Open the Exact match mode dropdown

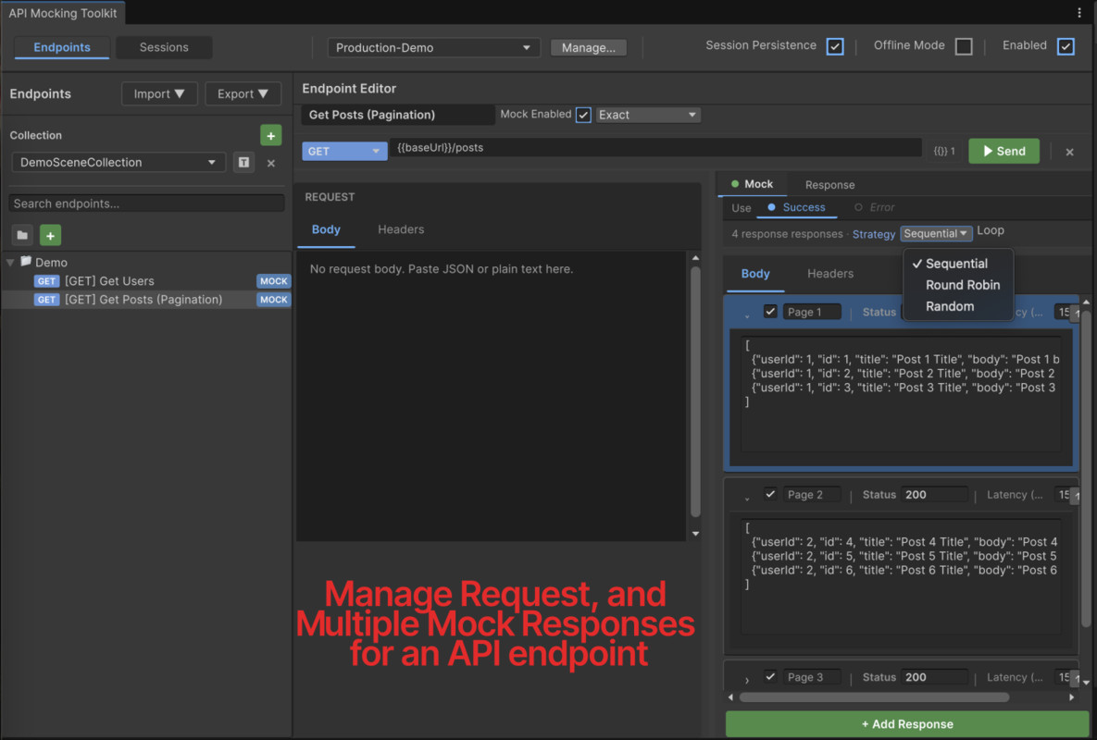tap(647, 115)
